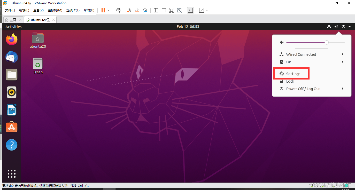Open the 文件(F) menu
This screenshot has height=190, width=355.
pyautogui.click(x=10, y=10)
